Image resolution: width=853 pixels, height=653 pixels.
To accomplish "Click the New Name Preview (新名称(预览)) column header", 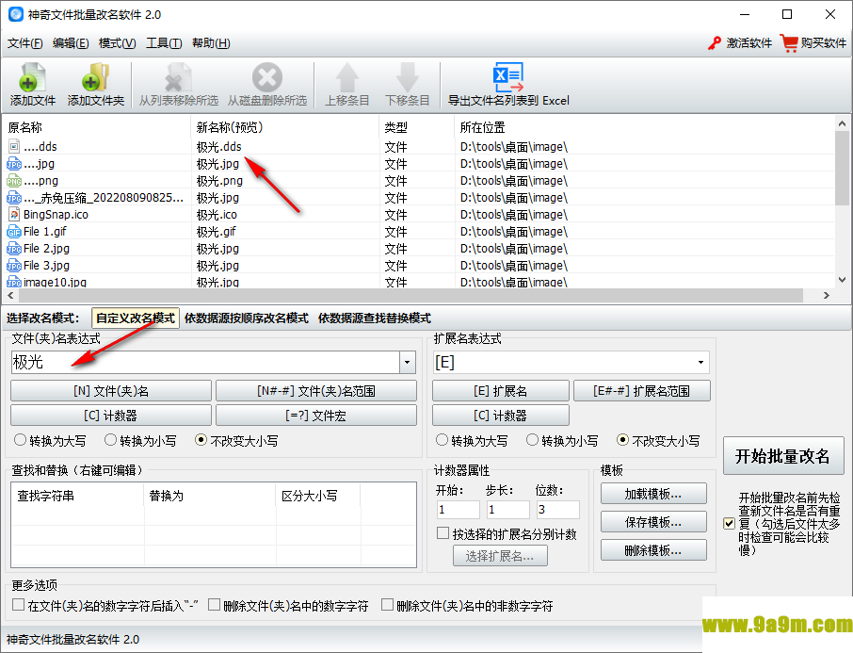I will coord(285,127).
